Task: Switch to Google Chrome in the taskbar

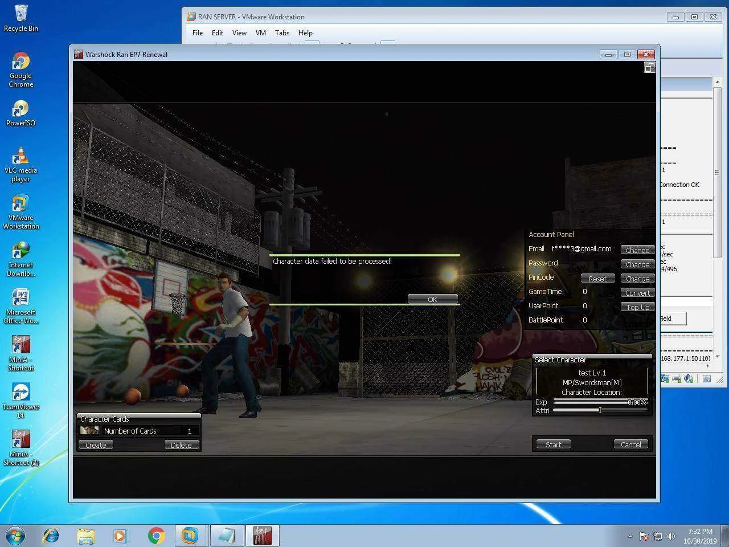Action: (x=156, y=536)
